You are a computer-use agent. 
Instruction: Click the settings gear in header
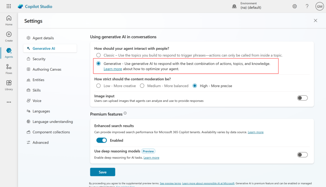295,6
